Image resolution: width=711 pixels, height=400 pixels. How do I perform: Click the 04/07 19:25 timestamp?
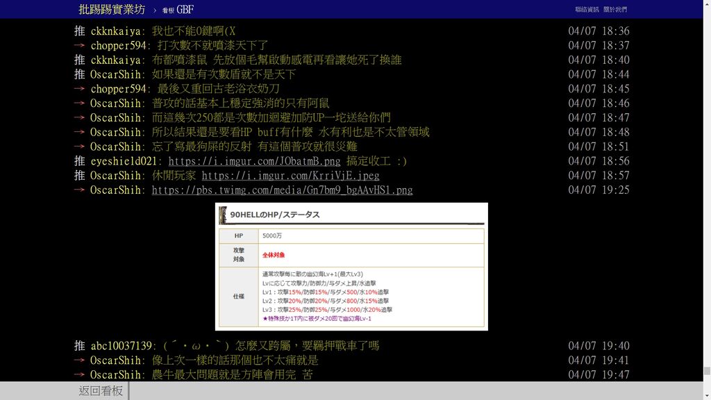[x=599, y=190]
